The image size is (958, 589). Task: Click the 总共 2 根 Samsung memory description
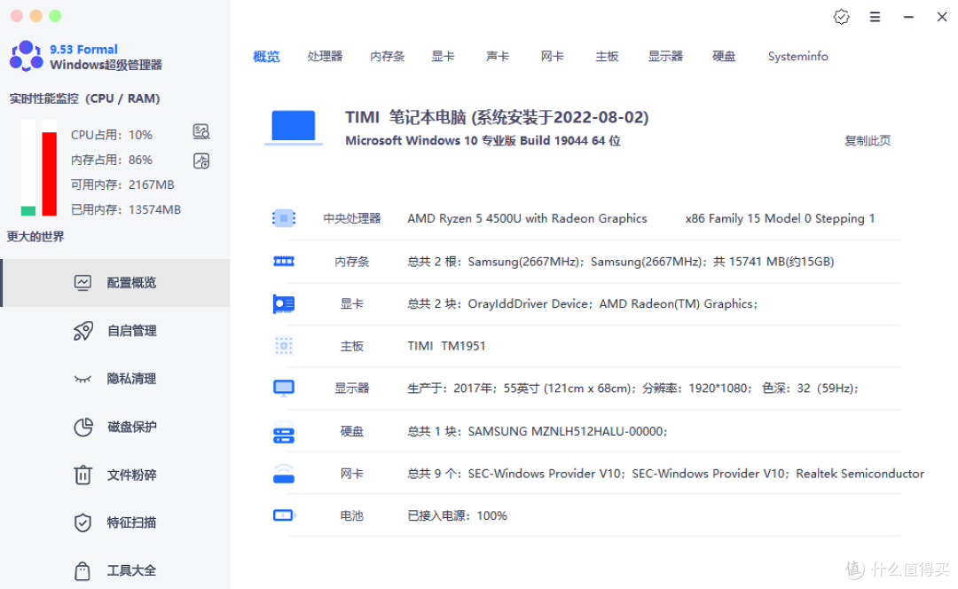pyautogui.click(x=621, y=262)
